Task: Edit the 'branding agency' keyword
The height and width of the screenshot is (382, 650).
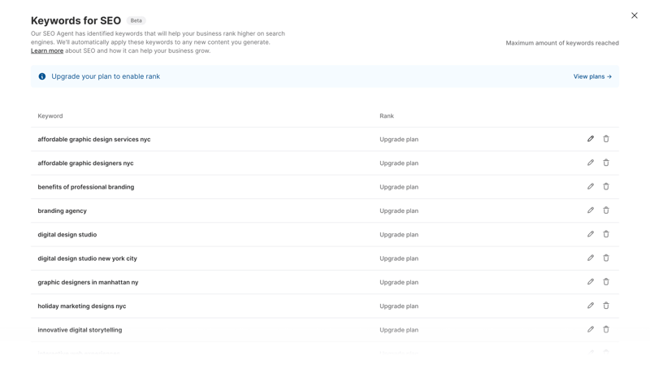Action: [x=591, y=211]
